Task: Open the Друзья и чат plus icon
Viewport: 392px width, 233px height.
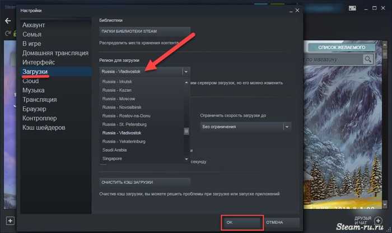Action: tap(378, 221)
